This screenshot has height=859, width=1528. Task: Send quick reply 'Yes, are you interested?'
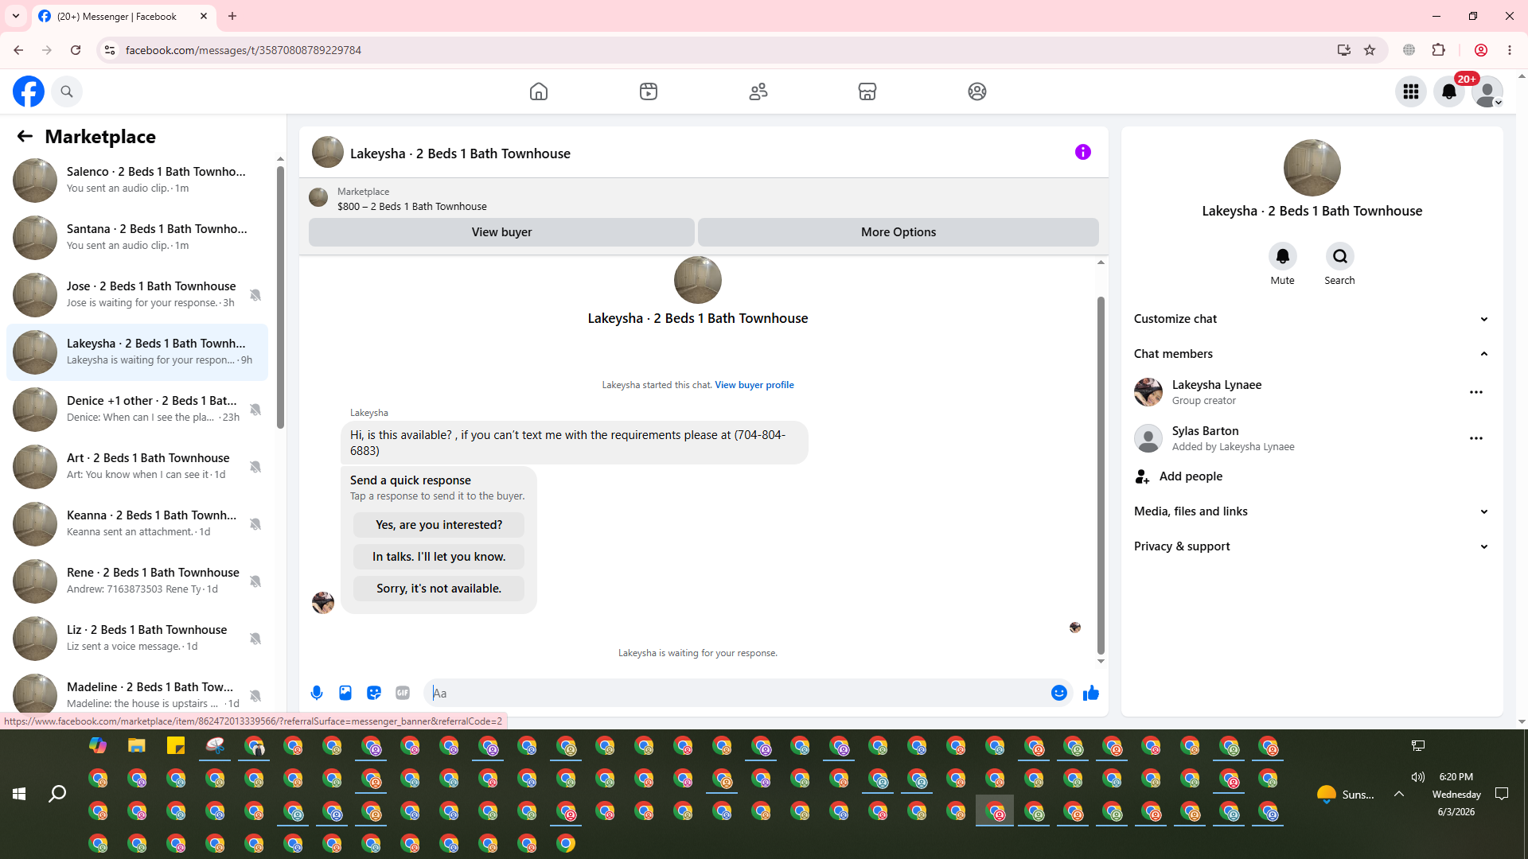coord(439,525)
